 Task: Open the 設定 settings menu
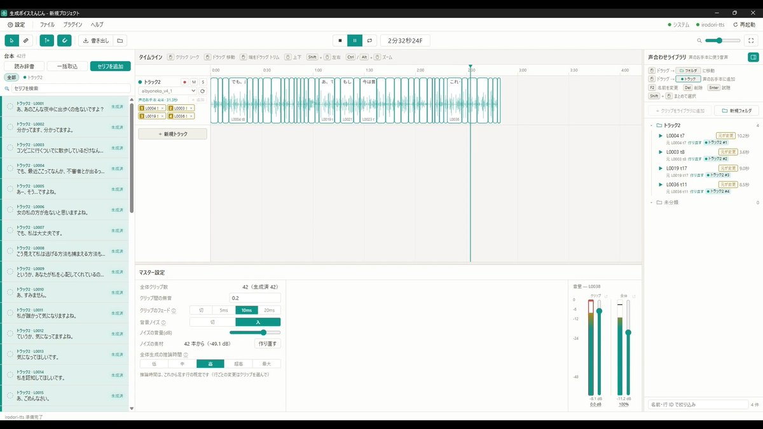coord(17,25)
